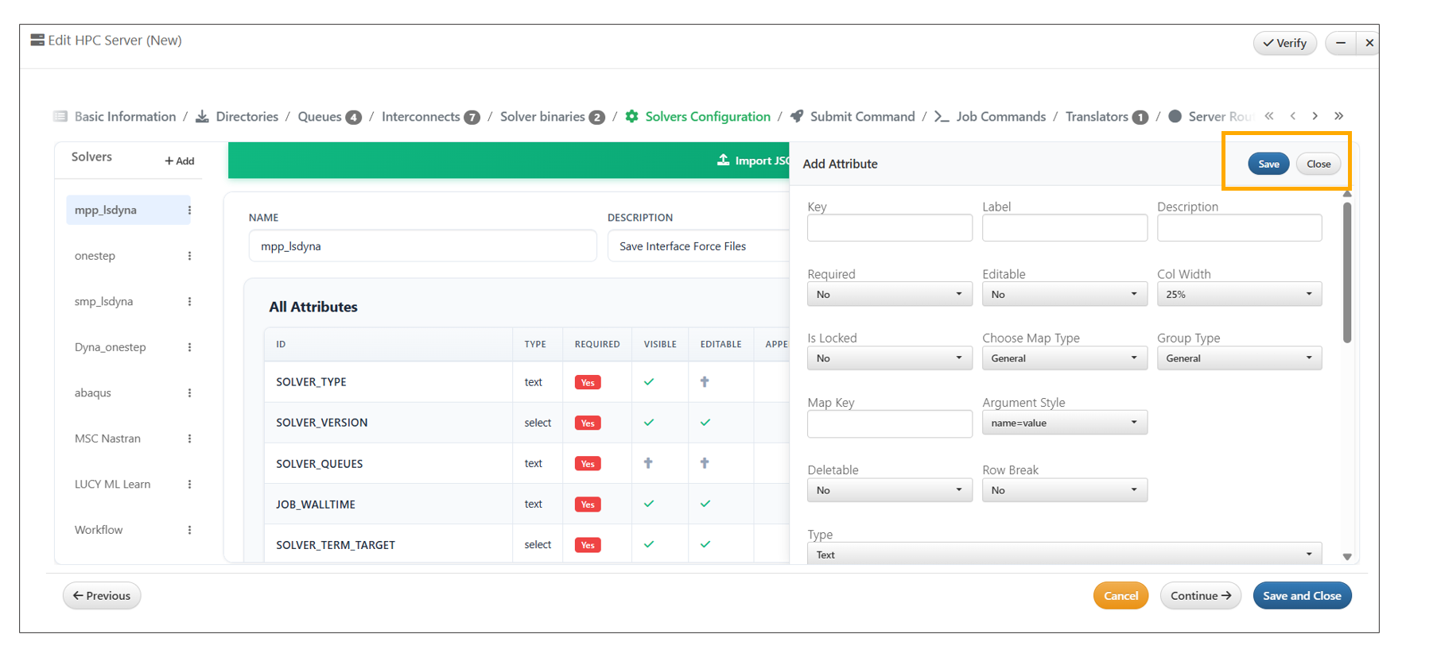The height and width of the screenshot is (661, 1437).
Task: Toggle editable checkmark for SOLVER_VERSION row
Action: click(705, 423)
